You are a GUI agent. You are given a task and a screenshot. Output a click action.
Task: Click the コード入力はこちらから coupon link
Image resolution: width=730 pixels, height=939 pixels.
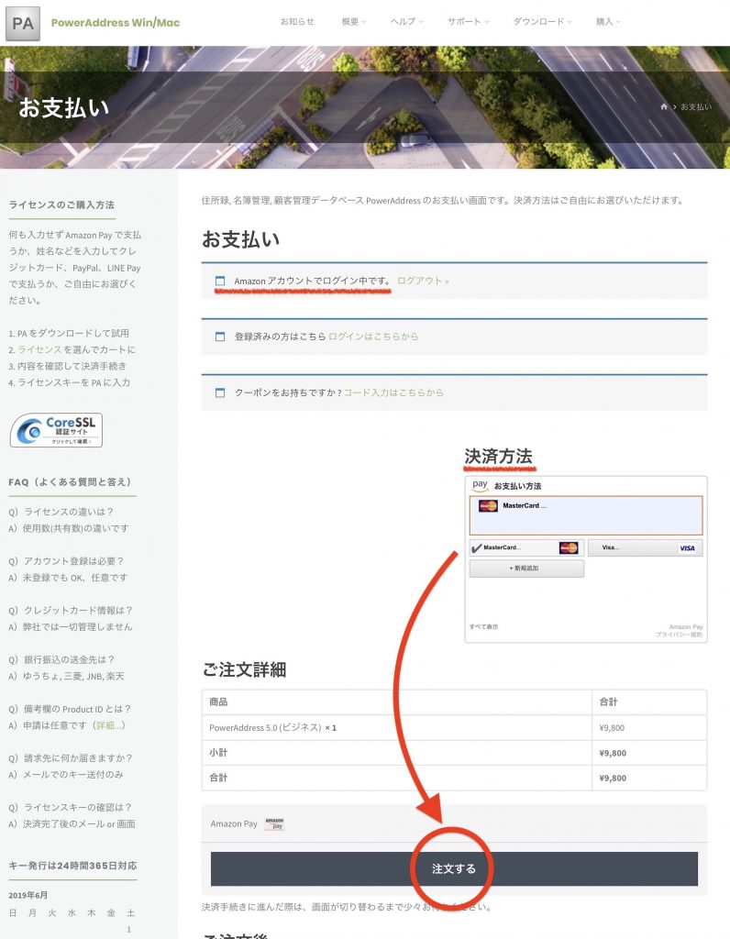[x=393, y=392]
